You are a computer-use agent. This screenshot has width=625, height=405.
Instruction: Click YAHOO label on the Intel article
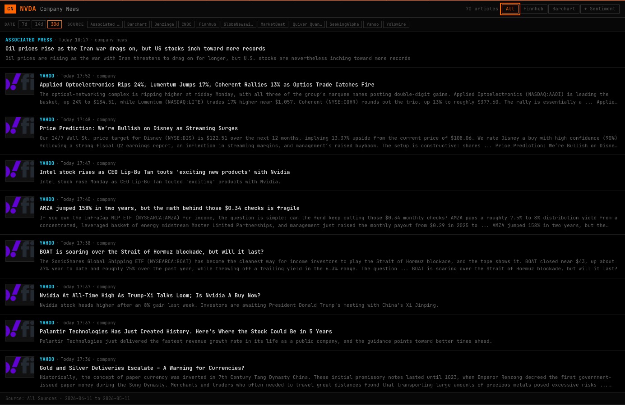47,164
